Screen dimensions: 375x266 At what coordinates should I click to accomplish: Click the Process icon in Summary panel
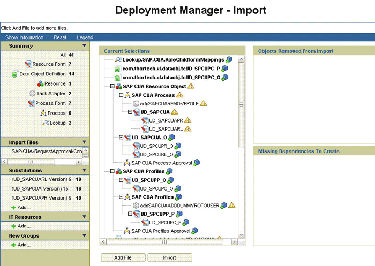[x=43, y=113]
